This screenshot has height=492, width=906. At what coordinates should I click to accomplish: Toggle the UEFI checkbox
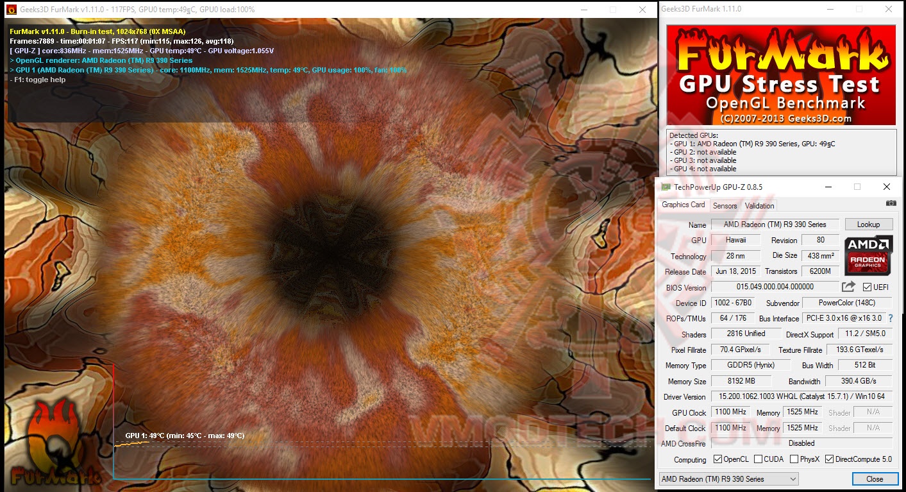[x=868, y=287]
